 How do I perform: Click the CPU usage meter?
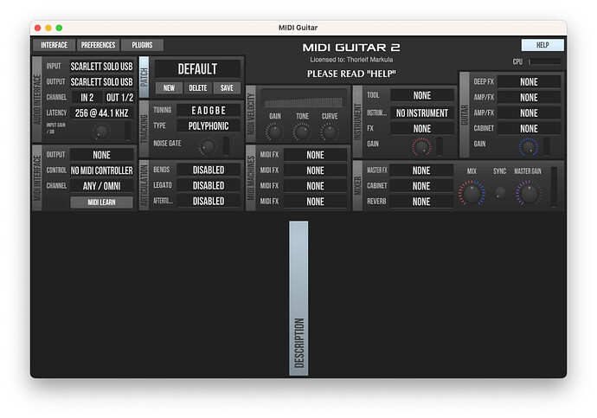(544, 61)
